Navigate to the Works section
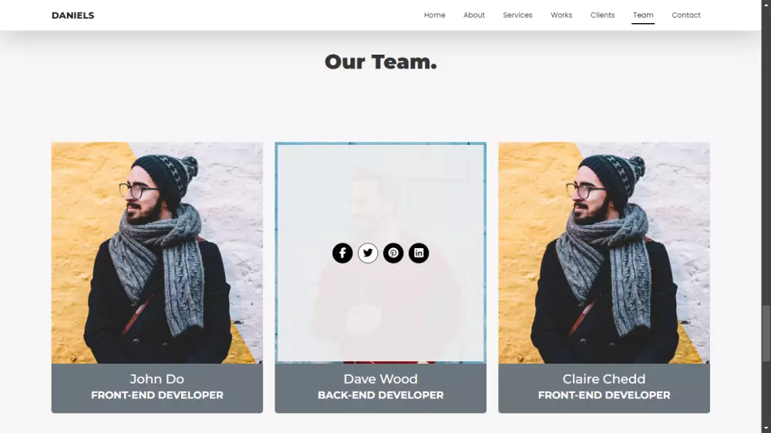771x433 pixels. click(561, 15)
